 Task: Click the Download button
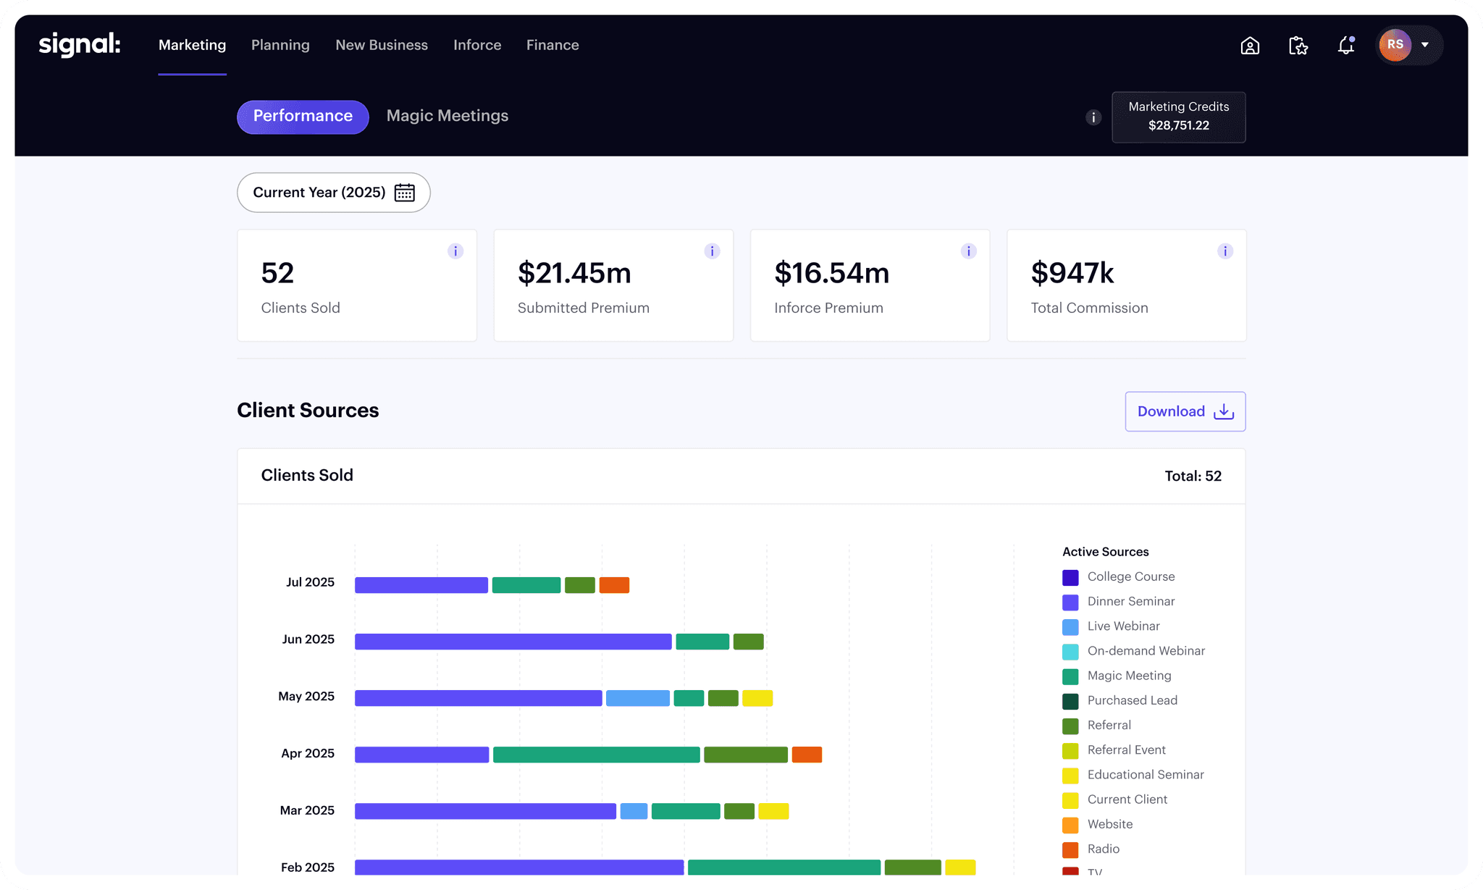click(1185, 411)
